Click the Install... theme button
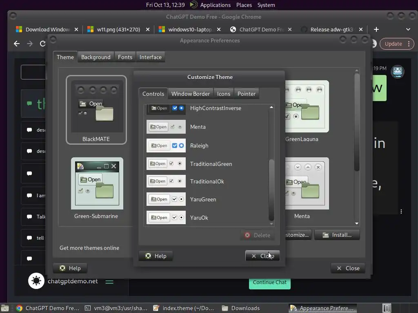This screenshot has width=418, height=313. point(337,235)
